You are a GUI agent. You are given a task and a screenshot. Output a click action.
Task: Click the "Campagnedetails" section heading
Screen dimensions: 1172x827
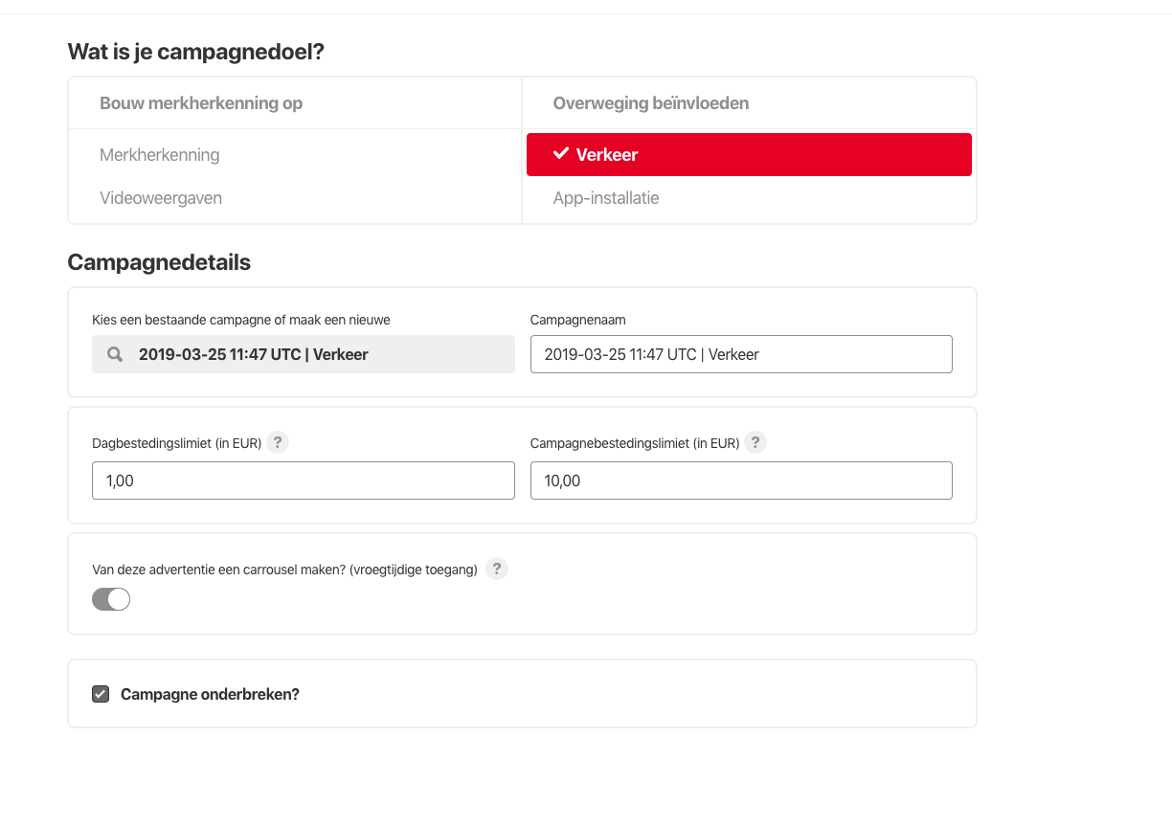pos(159,262)
